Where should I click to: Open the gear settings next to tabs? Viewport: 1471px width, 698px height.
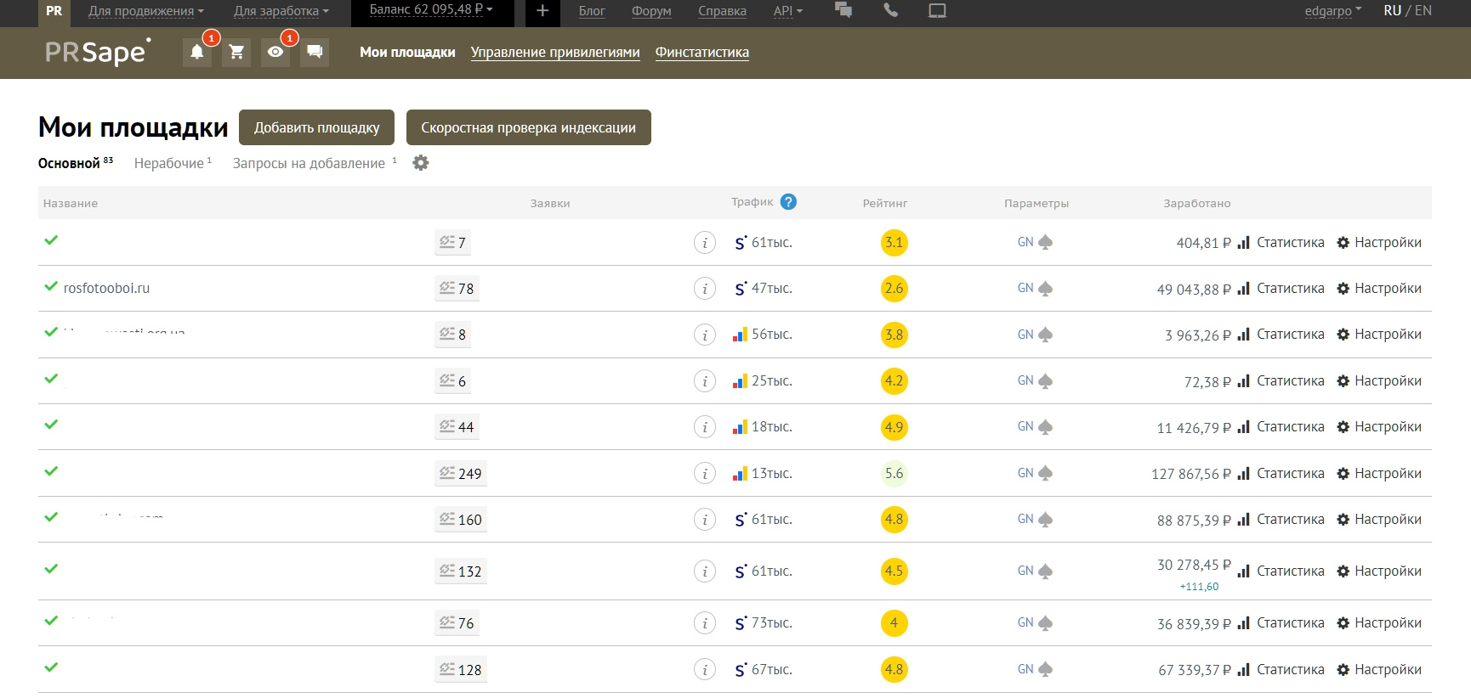click(x=421, y=163)
